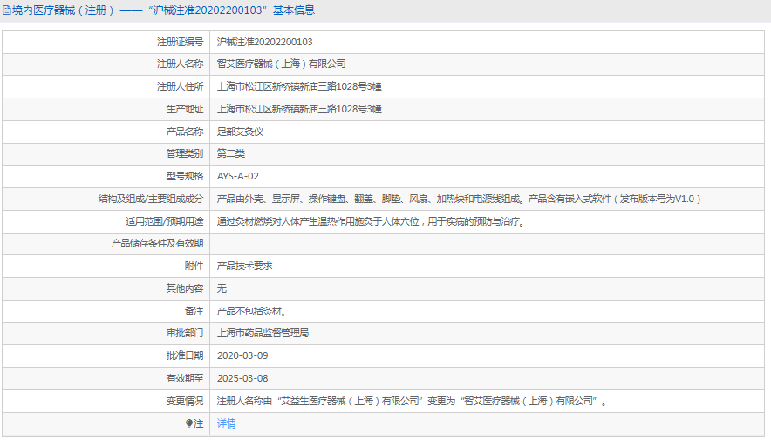Image resolution: width=771 pixels, height=440 pixels.
Task: Open the 详情 link in the 注 row
Action: pyautogui.click(x=226, y=423)
